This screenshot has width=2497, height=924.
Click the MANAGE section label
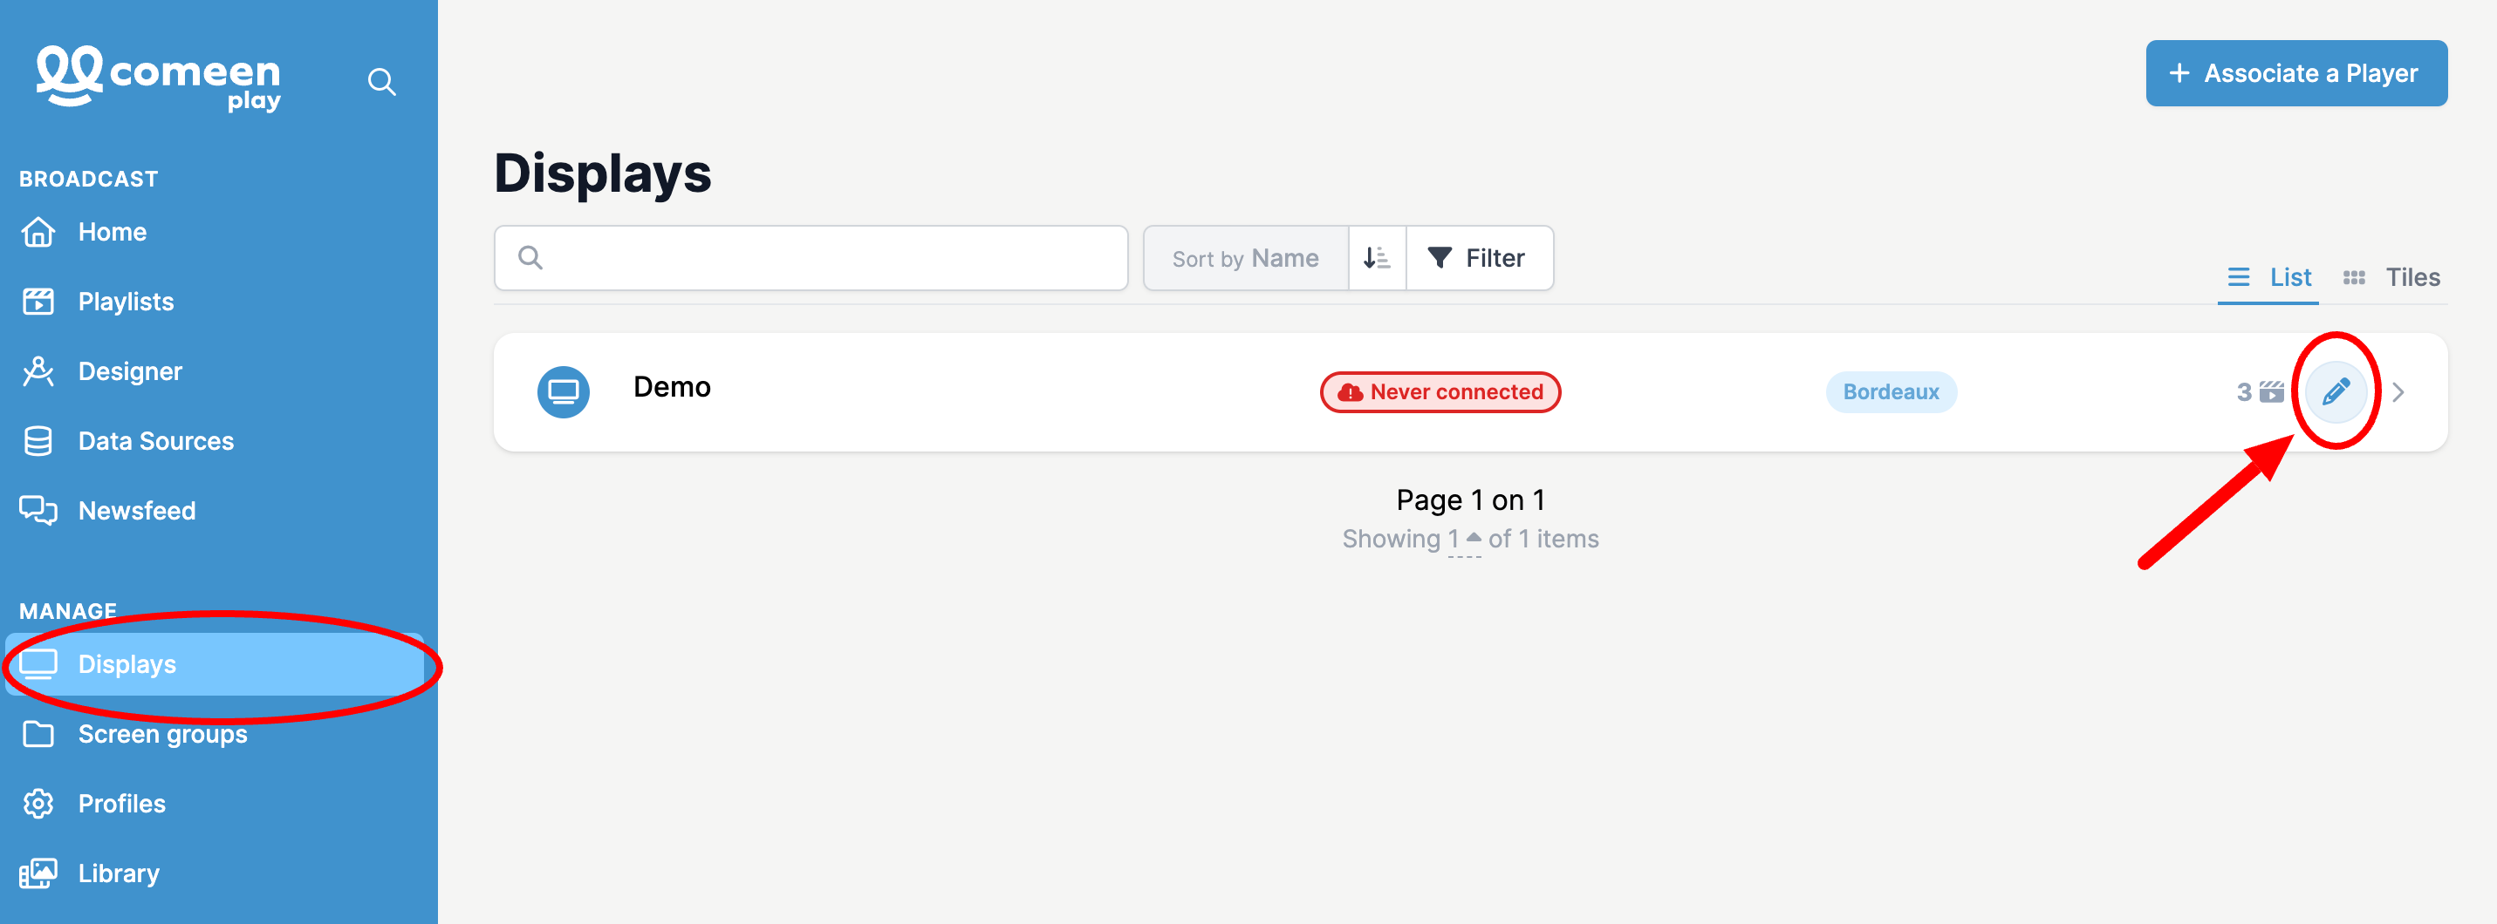coord(68,611)
